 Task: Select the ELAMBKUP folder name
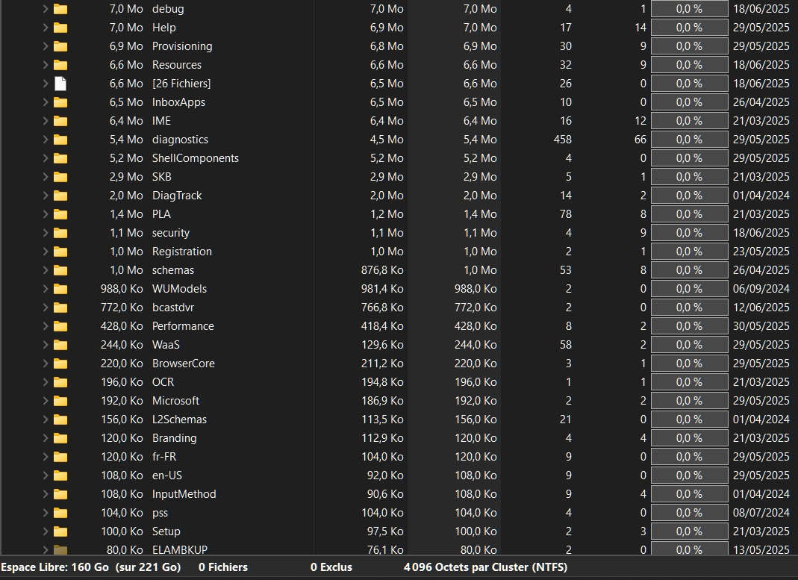point(180,549)
